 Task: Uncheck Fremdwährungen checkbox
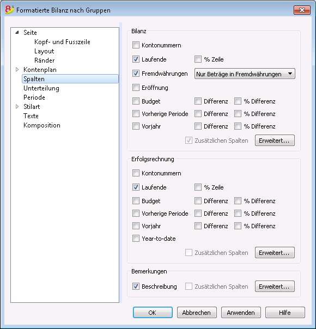coord(136,74)
